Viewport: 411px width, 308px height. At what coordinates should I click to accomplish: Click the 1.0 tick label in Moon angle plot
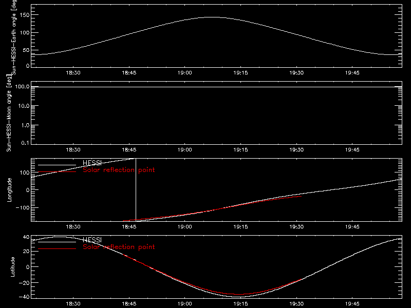(x=25, y=125)
